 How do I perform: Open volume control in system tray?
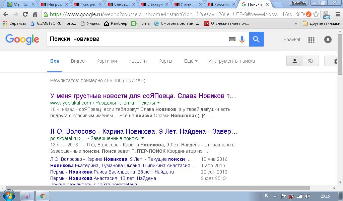(x=307, y=196)
